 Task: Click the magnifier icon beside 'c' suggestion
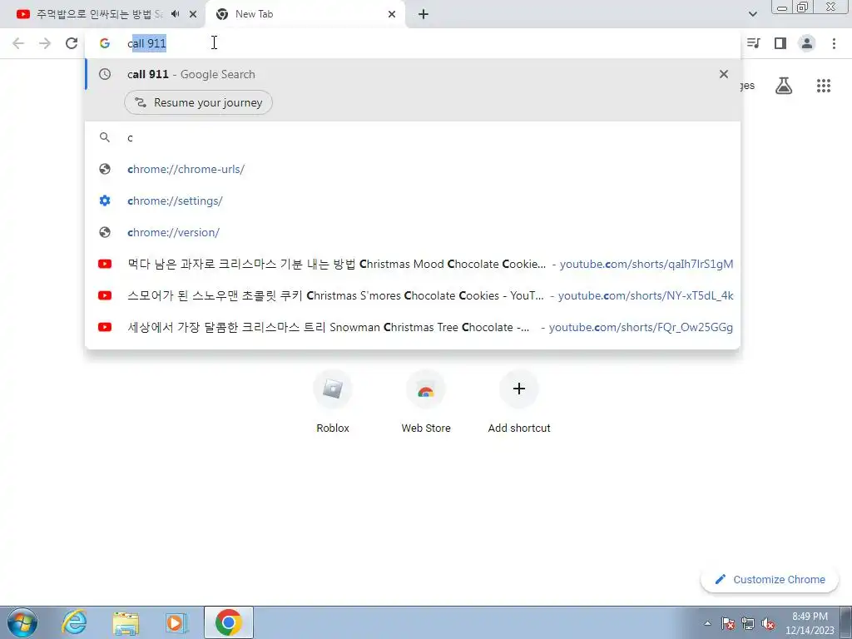(105, 137)
